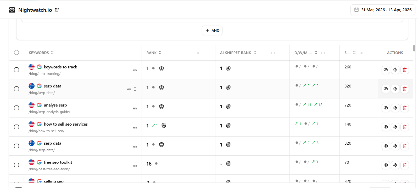Open date range 31 Mar - 13 Apr 2026

point(383,10)
